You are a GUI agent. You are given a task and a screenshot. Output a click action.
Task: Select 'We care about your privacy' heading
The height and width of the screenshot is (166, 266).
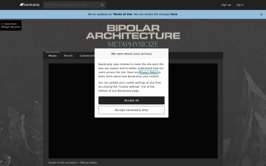pos(131,54)
